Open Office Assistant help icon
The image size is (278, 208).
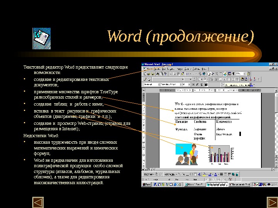[x=249, y=74]
